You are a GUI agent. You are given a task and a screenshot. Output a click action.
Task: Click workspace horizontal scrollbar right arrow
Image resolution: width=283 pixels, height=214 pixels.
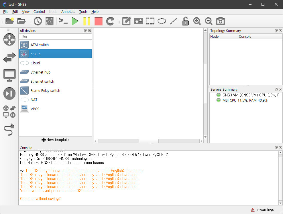(201, 141)
